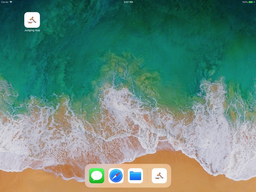256x192 pixels.
Task: Tap the 3:07 PM clock in status bar
Action: click(x=128, y=2)
